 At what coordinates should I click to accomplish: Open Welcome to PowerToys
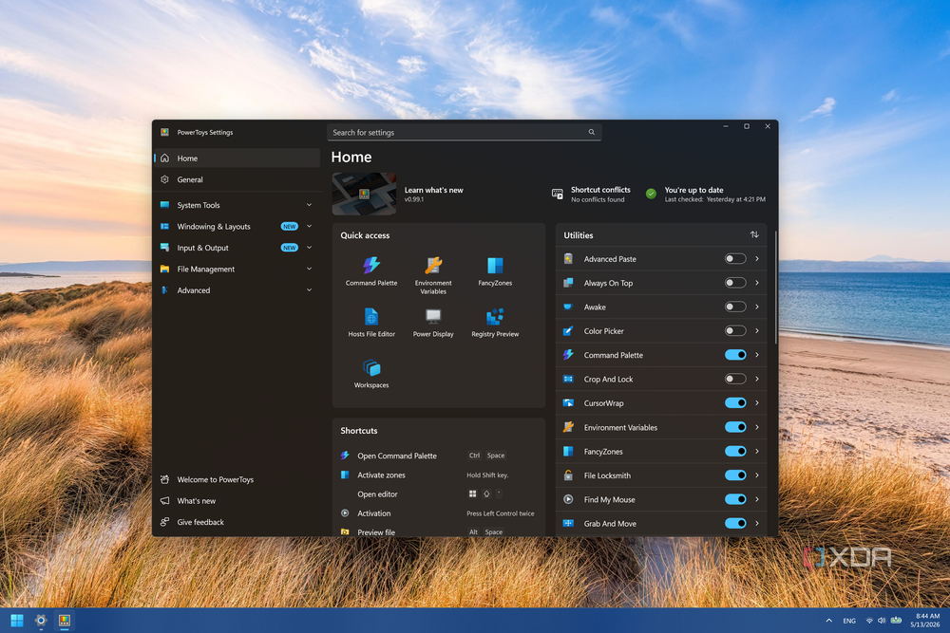237,479
